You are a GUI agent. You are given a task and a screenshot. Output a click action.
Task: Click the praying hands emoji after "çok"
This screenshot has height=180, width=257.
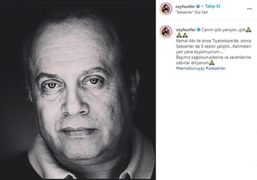click(x=249, y=30)
